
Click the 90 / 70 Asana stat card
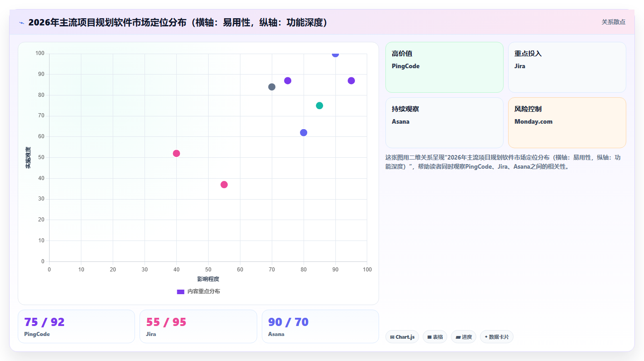coord(320,326)
